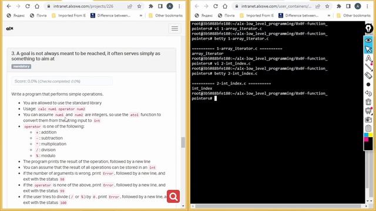Bookmark the user_containers page with star
The width and height of the screenshot is (376, 211).
tap(327, 6)
